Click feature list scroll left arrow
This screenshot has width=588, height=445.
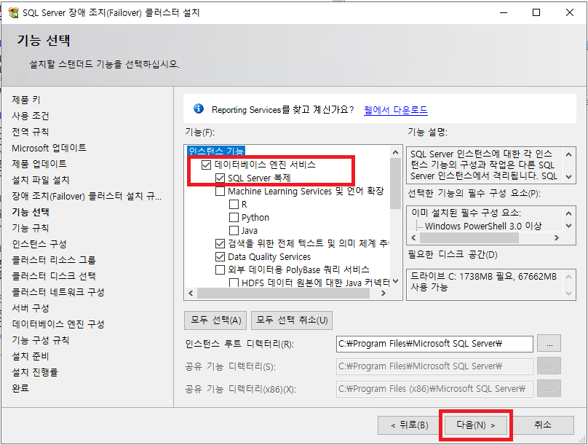point(191,293)
